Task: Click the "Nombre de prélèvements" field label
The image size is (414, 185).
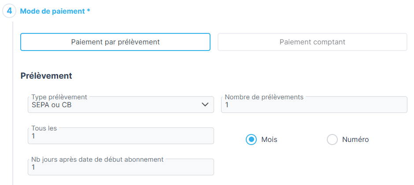Action: (264, 97)
